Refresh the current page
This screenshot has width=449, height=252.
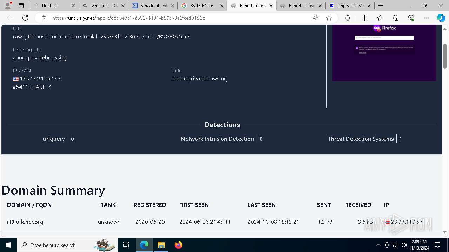[25, 18]
